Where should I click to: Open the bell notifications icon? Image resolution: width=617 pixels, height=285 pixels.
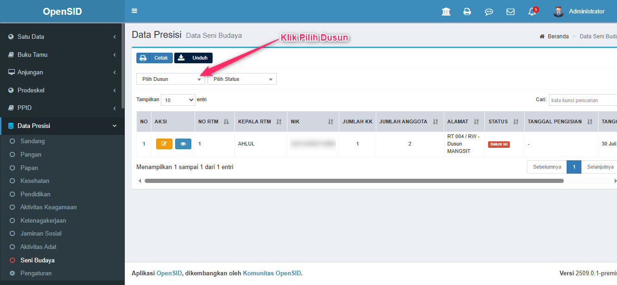[x=532, y=12]
